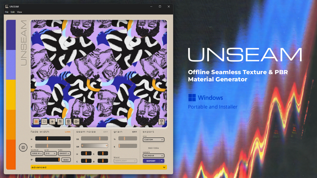
Task: Click the seam noise SR range slider
Action: [x=94, y=146]
